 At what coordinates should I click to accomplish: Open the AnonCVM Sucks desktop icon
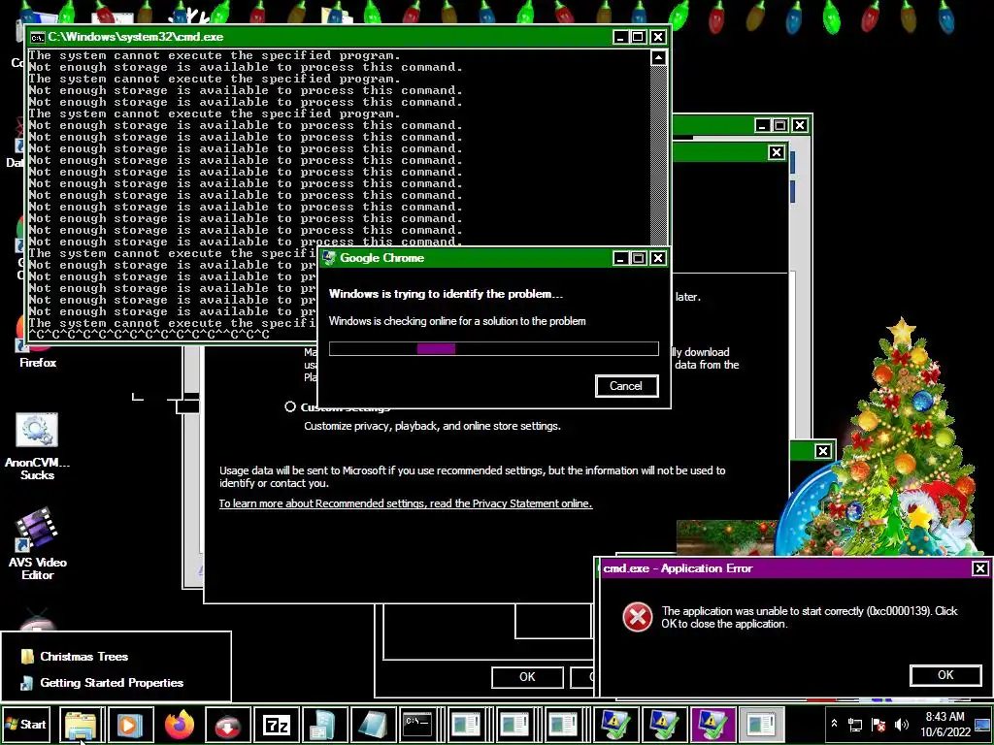tap(38, 446)
